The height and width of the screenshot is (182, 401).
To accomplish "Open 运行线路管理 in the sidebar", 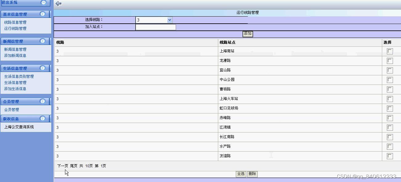I will coord(15,29).
